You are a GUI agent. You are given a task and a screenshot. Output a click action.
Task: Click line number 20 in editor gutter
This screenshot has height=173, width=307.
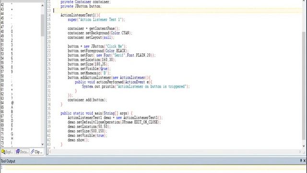(49, 42)
